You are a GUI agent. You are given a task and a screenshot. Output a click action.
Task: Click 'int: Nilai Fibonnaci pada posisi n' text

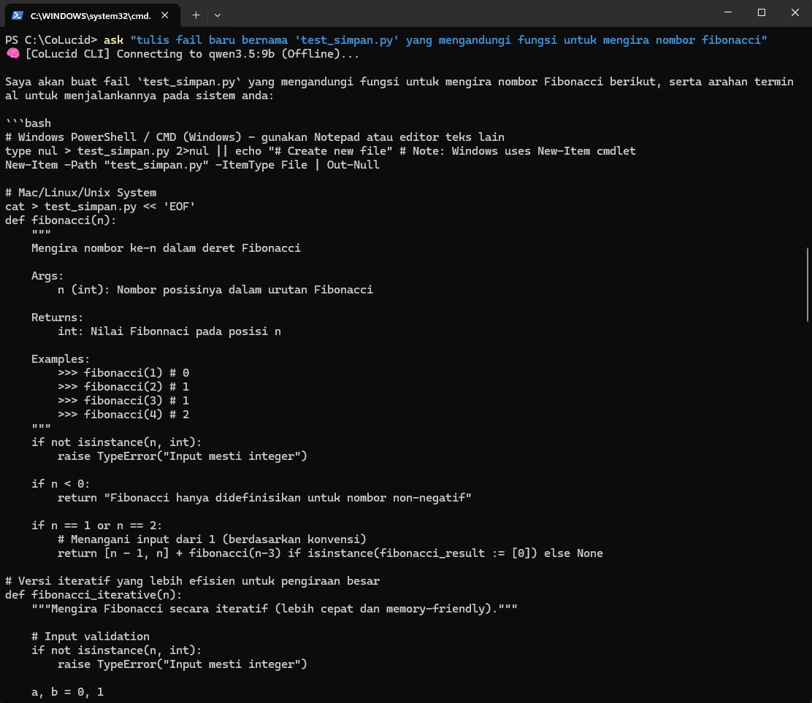tap(169, 331)
